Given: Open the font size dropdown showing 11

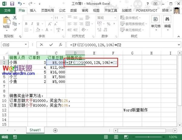Looking at the screenshot, I should pos(62,18).
